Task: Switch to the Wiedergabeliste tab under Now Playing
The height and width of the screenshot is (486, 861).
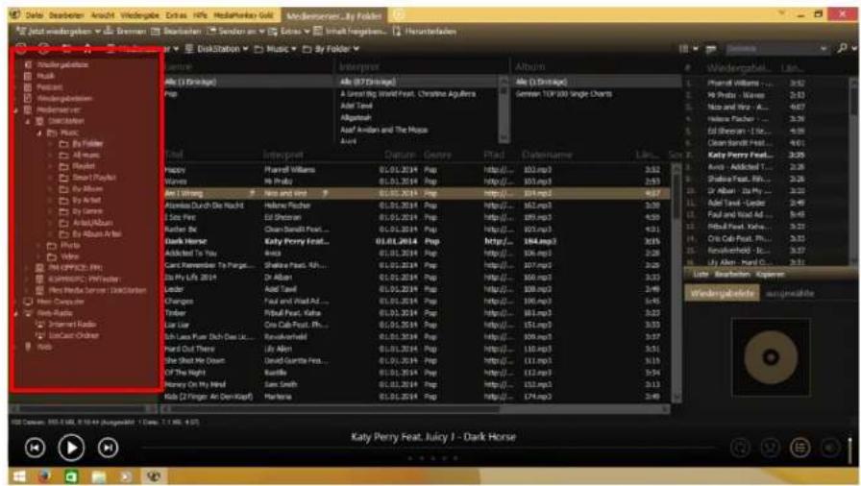Action: pyautogui.click(x=722, y=294)
